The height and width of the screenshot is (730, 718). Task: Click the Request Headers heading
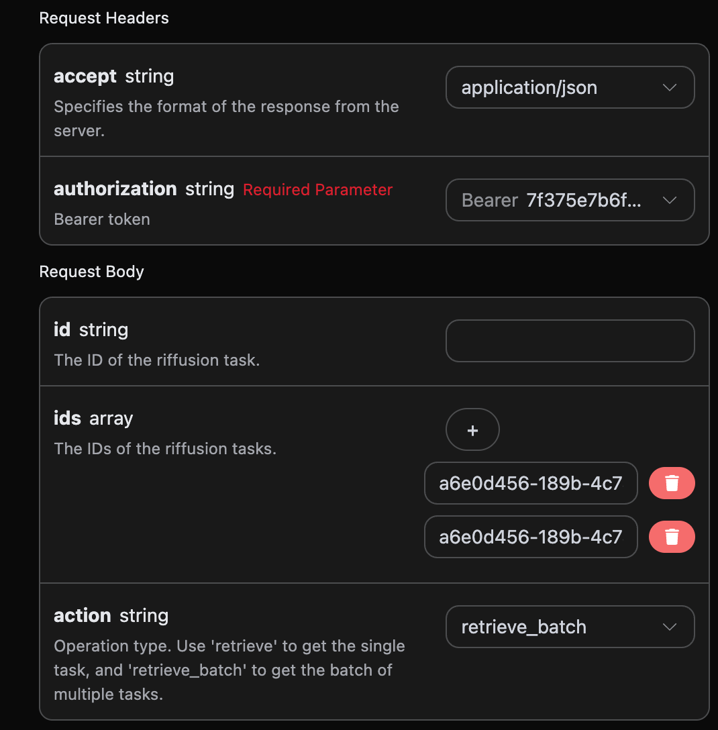coord(104,18)
